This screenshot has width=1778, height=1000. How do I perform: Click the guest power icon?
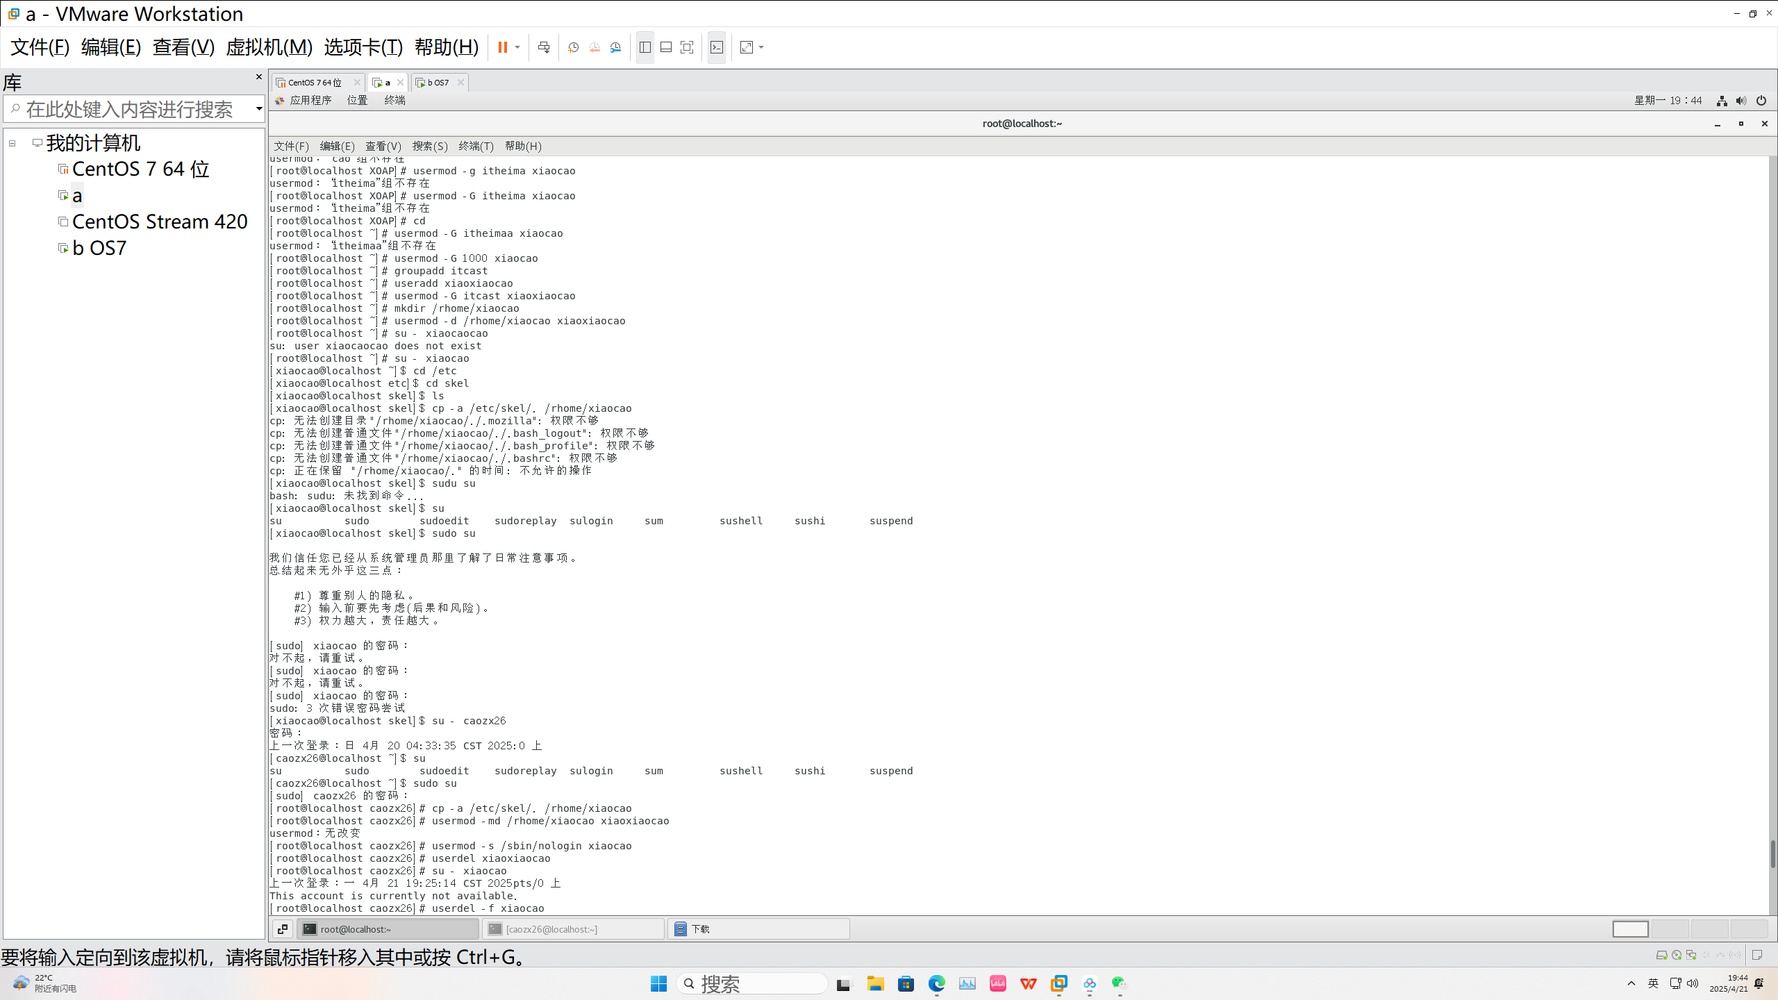(x=1761, y=101)
